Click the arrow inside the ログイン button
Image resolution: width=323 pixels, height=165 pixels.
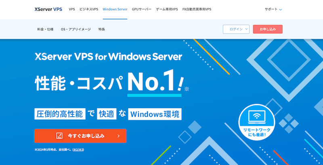pos(246,29)
